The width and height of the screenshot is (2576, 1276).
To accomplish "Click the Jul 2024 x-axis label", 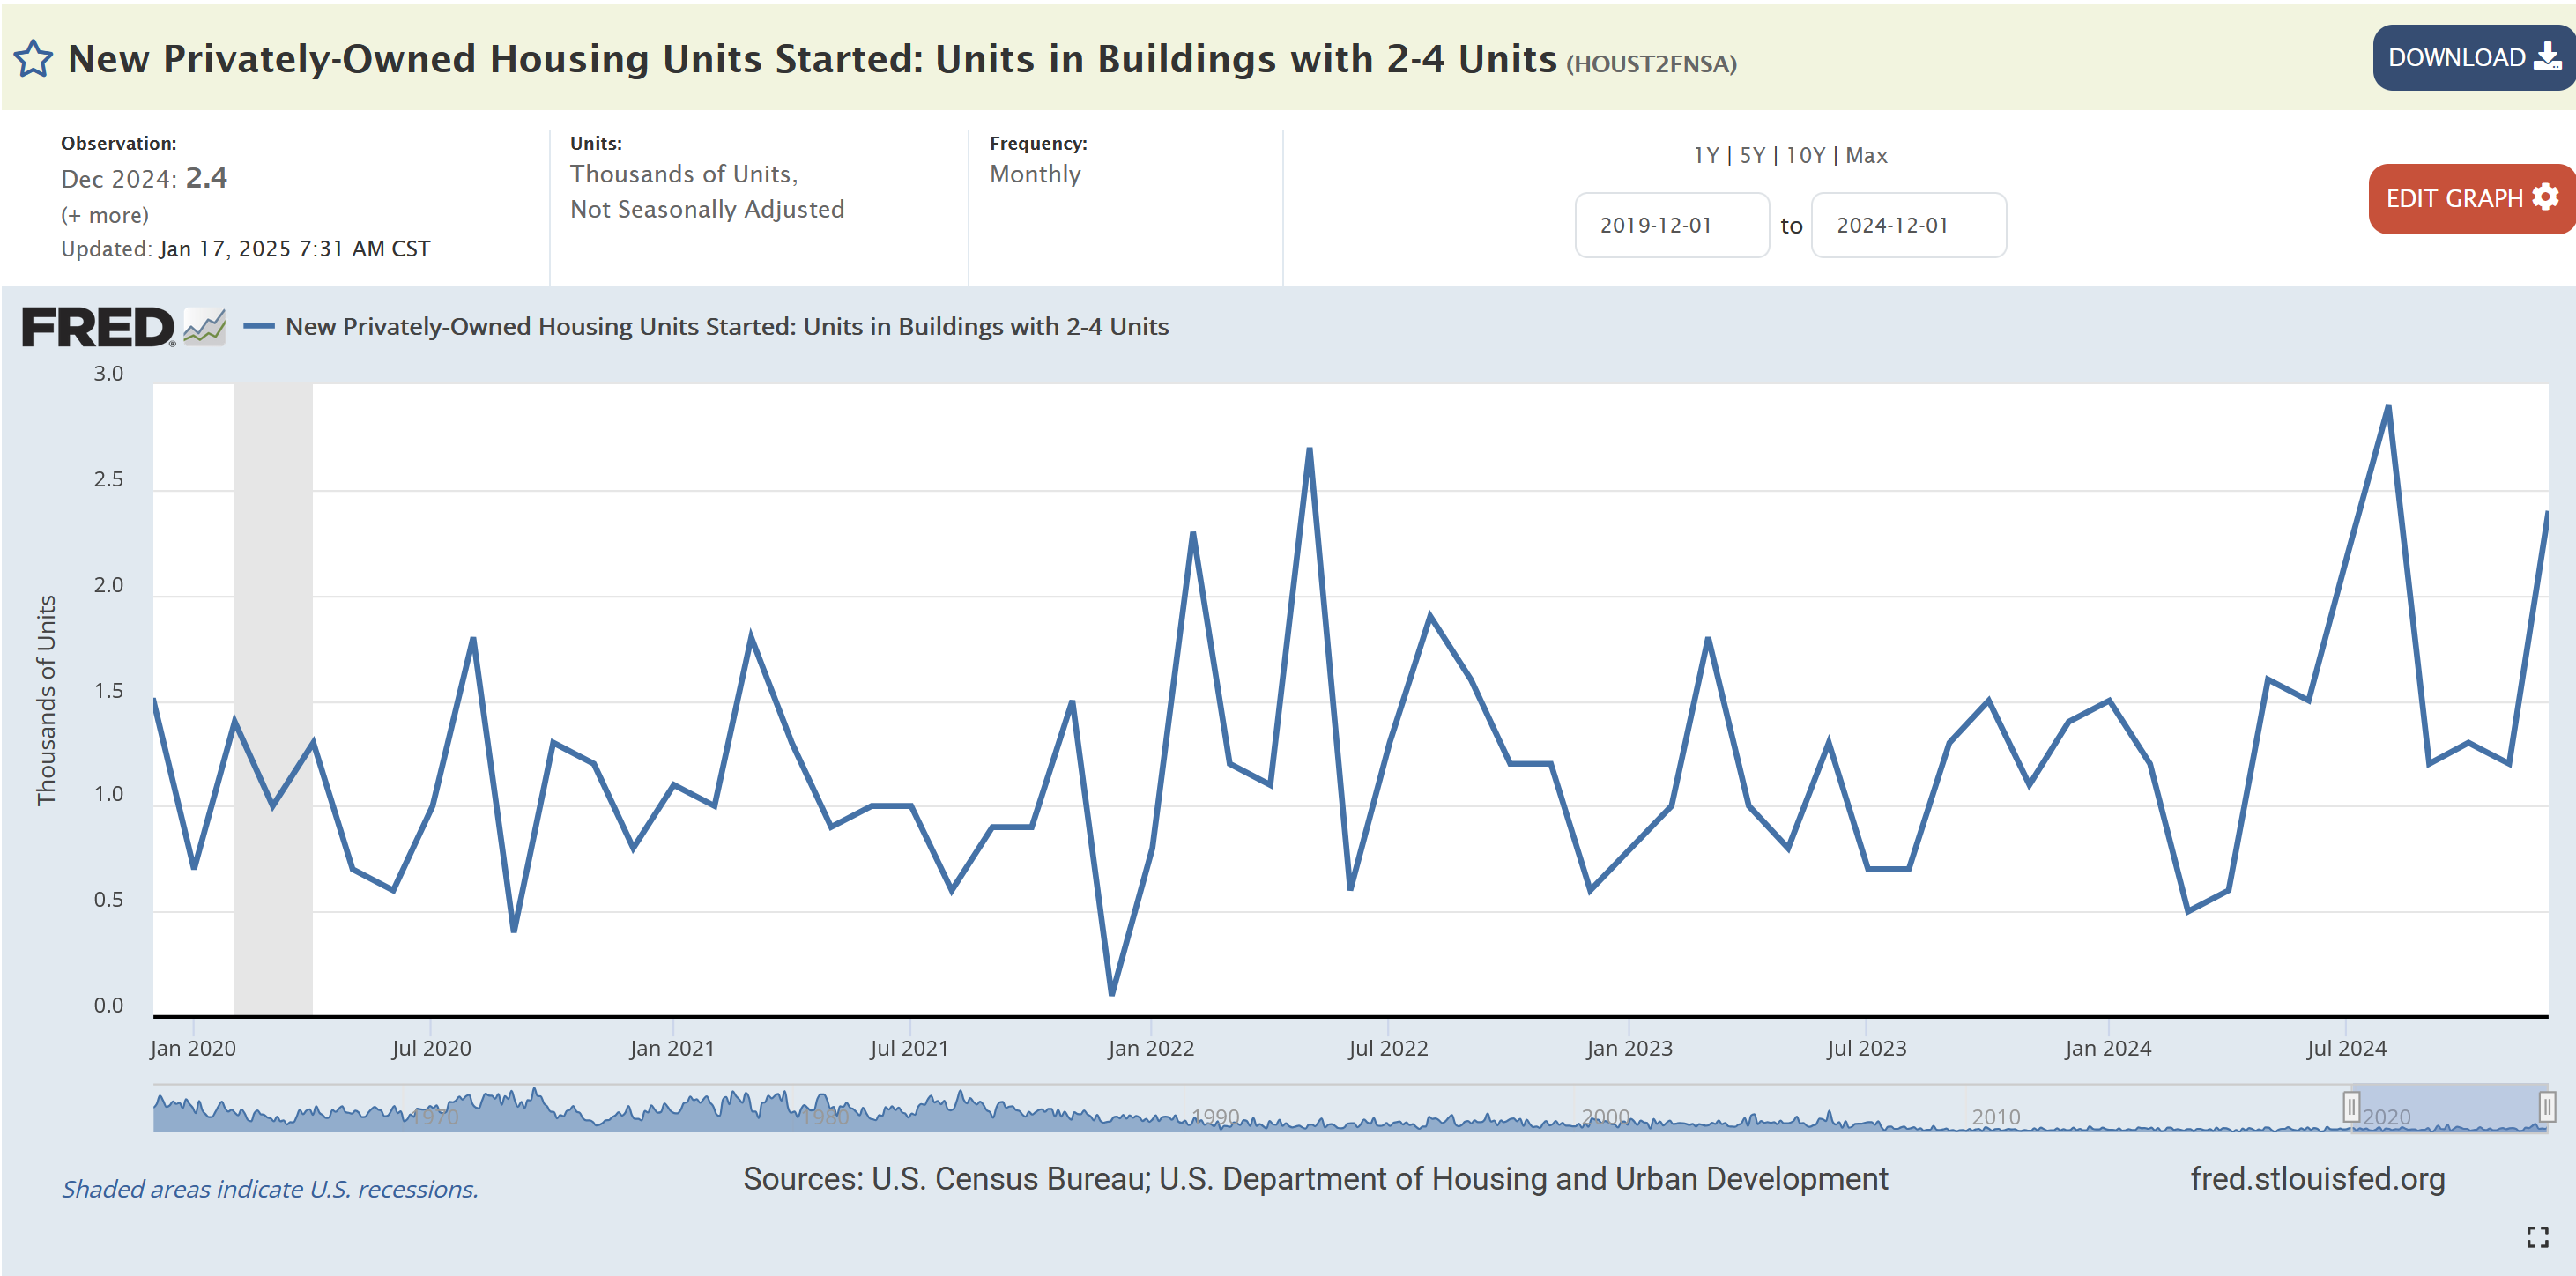I will pos(2346,1048).
